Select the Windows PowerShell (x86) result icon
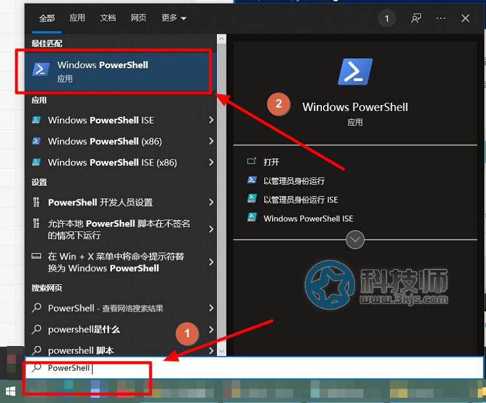486x403 pixels. 36,141
